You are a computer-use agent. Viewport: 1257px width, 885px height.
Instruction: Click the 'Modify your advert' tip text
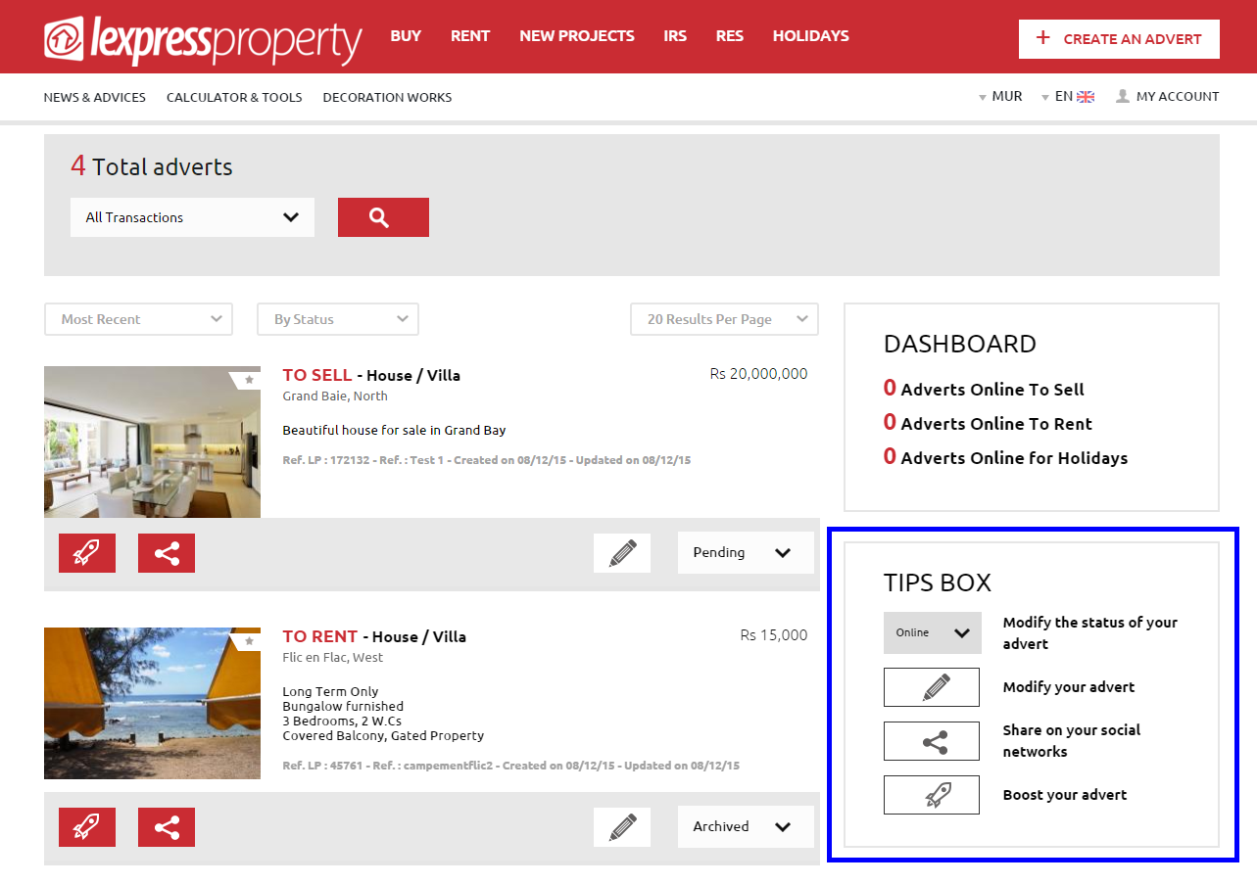1069,687
